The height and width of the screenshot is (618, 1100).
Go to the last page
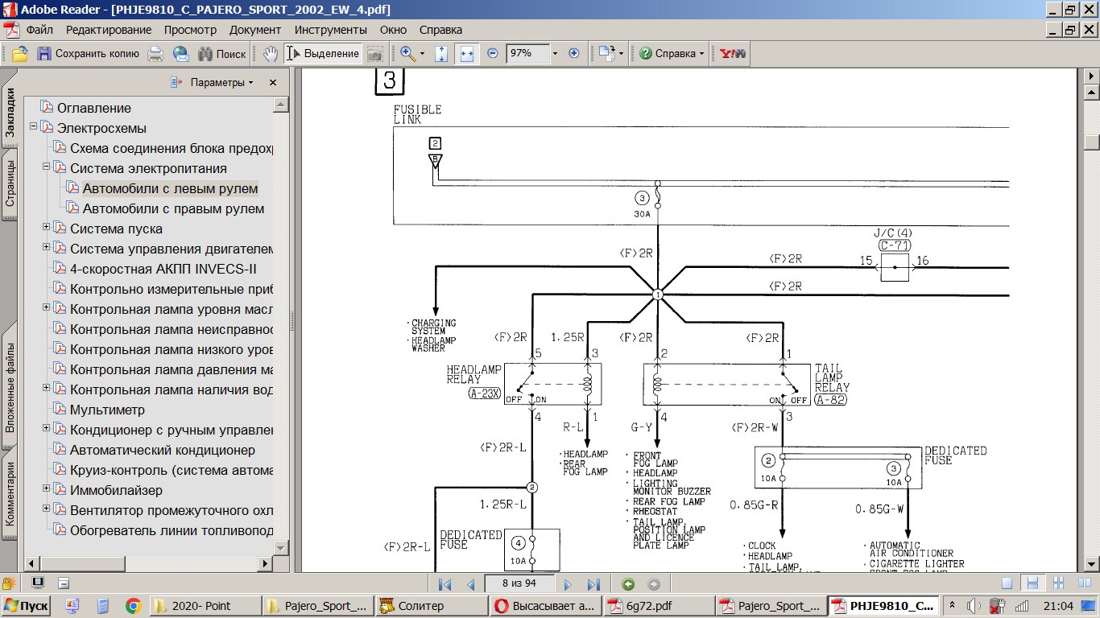pos(594,584)
